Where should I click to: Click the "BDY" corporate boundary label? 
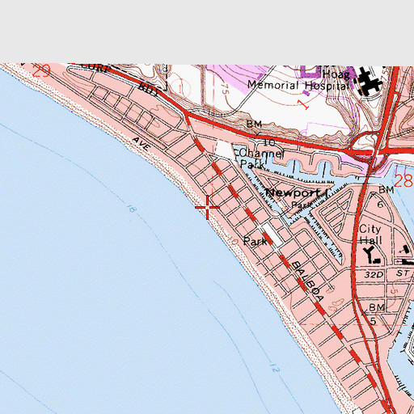[x=149, y=90]
